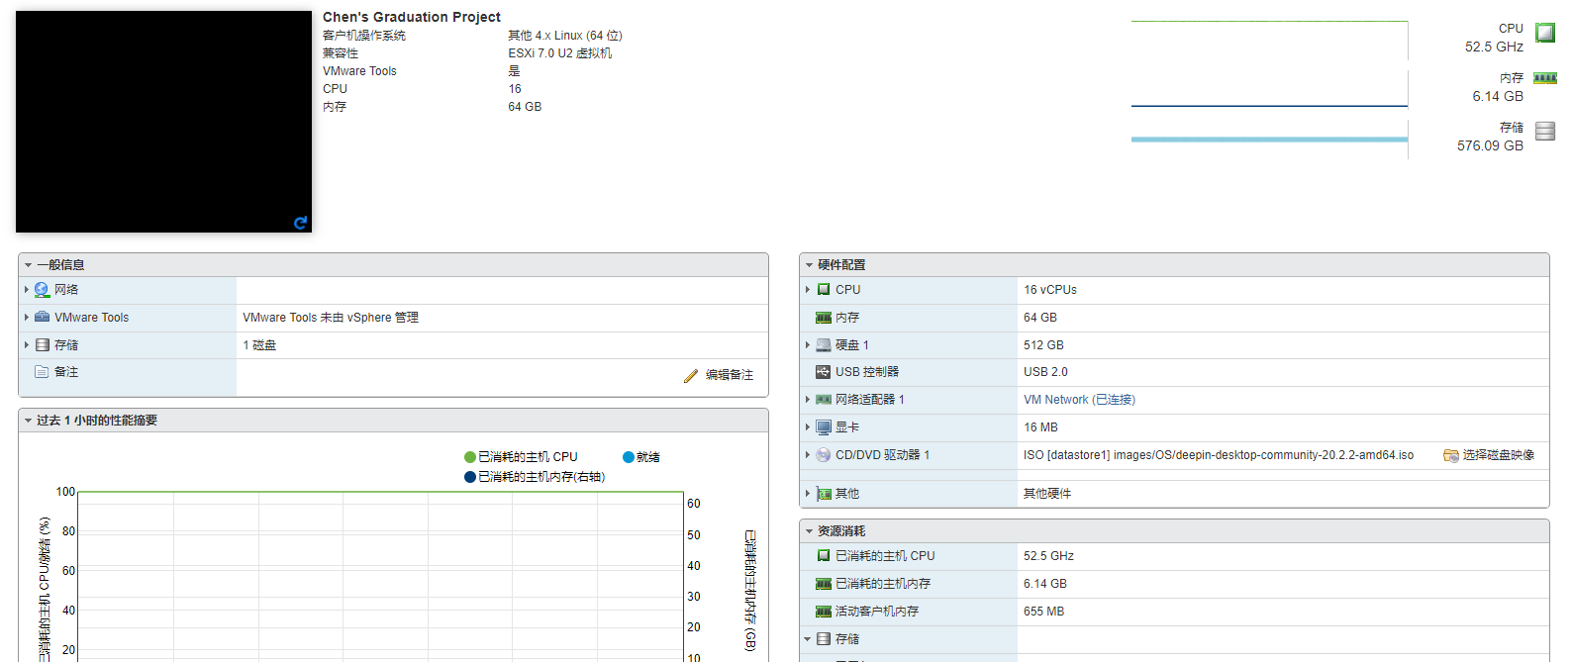This screenshot has width=1572, height=662.
Task: Toggle the 已消耗的主机 CPU legend marker
Action: click(470, 457)
